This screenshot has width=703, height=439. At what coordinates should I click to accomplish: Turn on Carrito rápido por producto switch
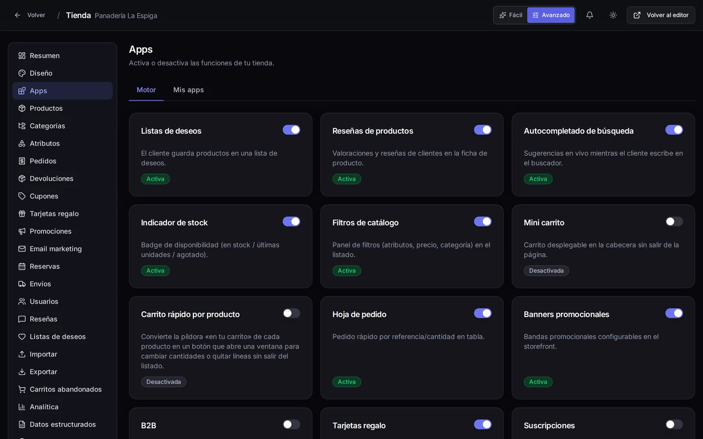tap(291, 313)
